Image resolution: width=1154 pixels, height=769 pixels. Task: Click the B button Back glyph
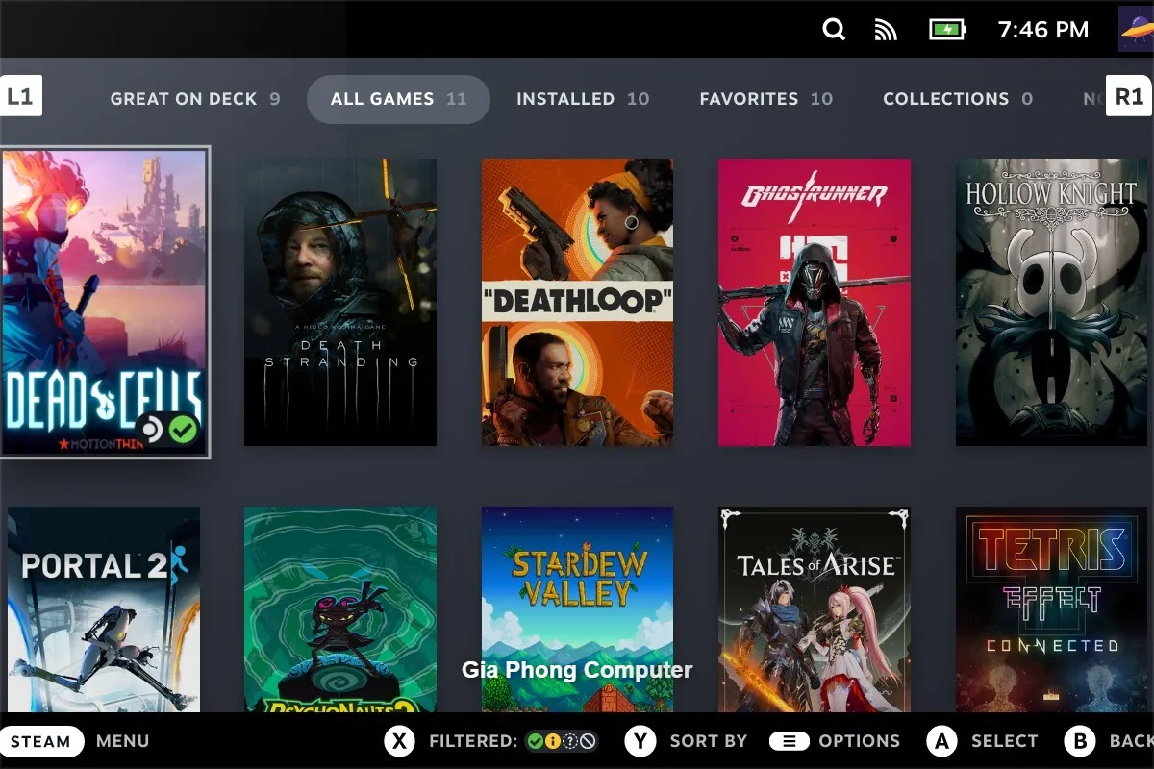(x=1080, y=741)
